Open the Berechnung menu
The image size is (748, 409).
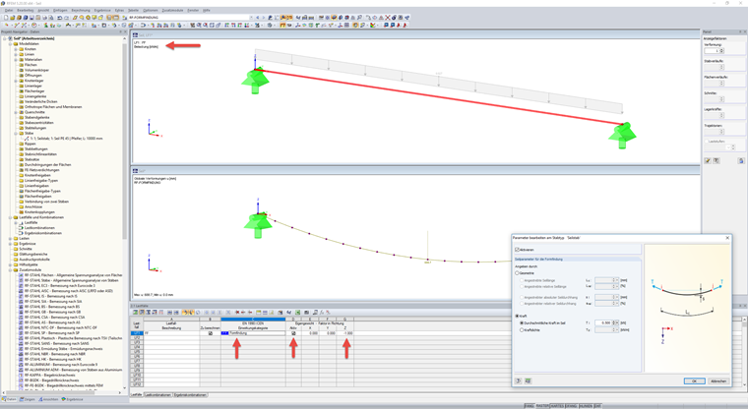tap(81, 10)
